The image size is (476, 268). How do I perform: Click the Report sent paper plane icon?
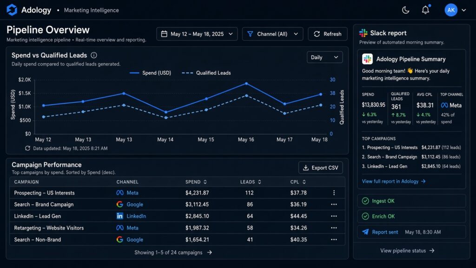pos(365,232)
